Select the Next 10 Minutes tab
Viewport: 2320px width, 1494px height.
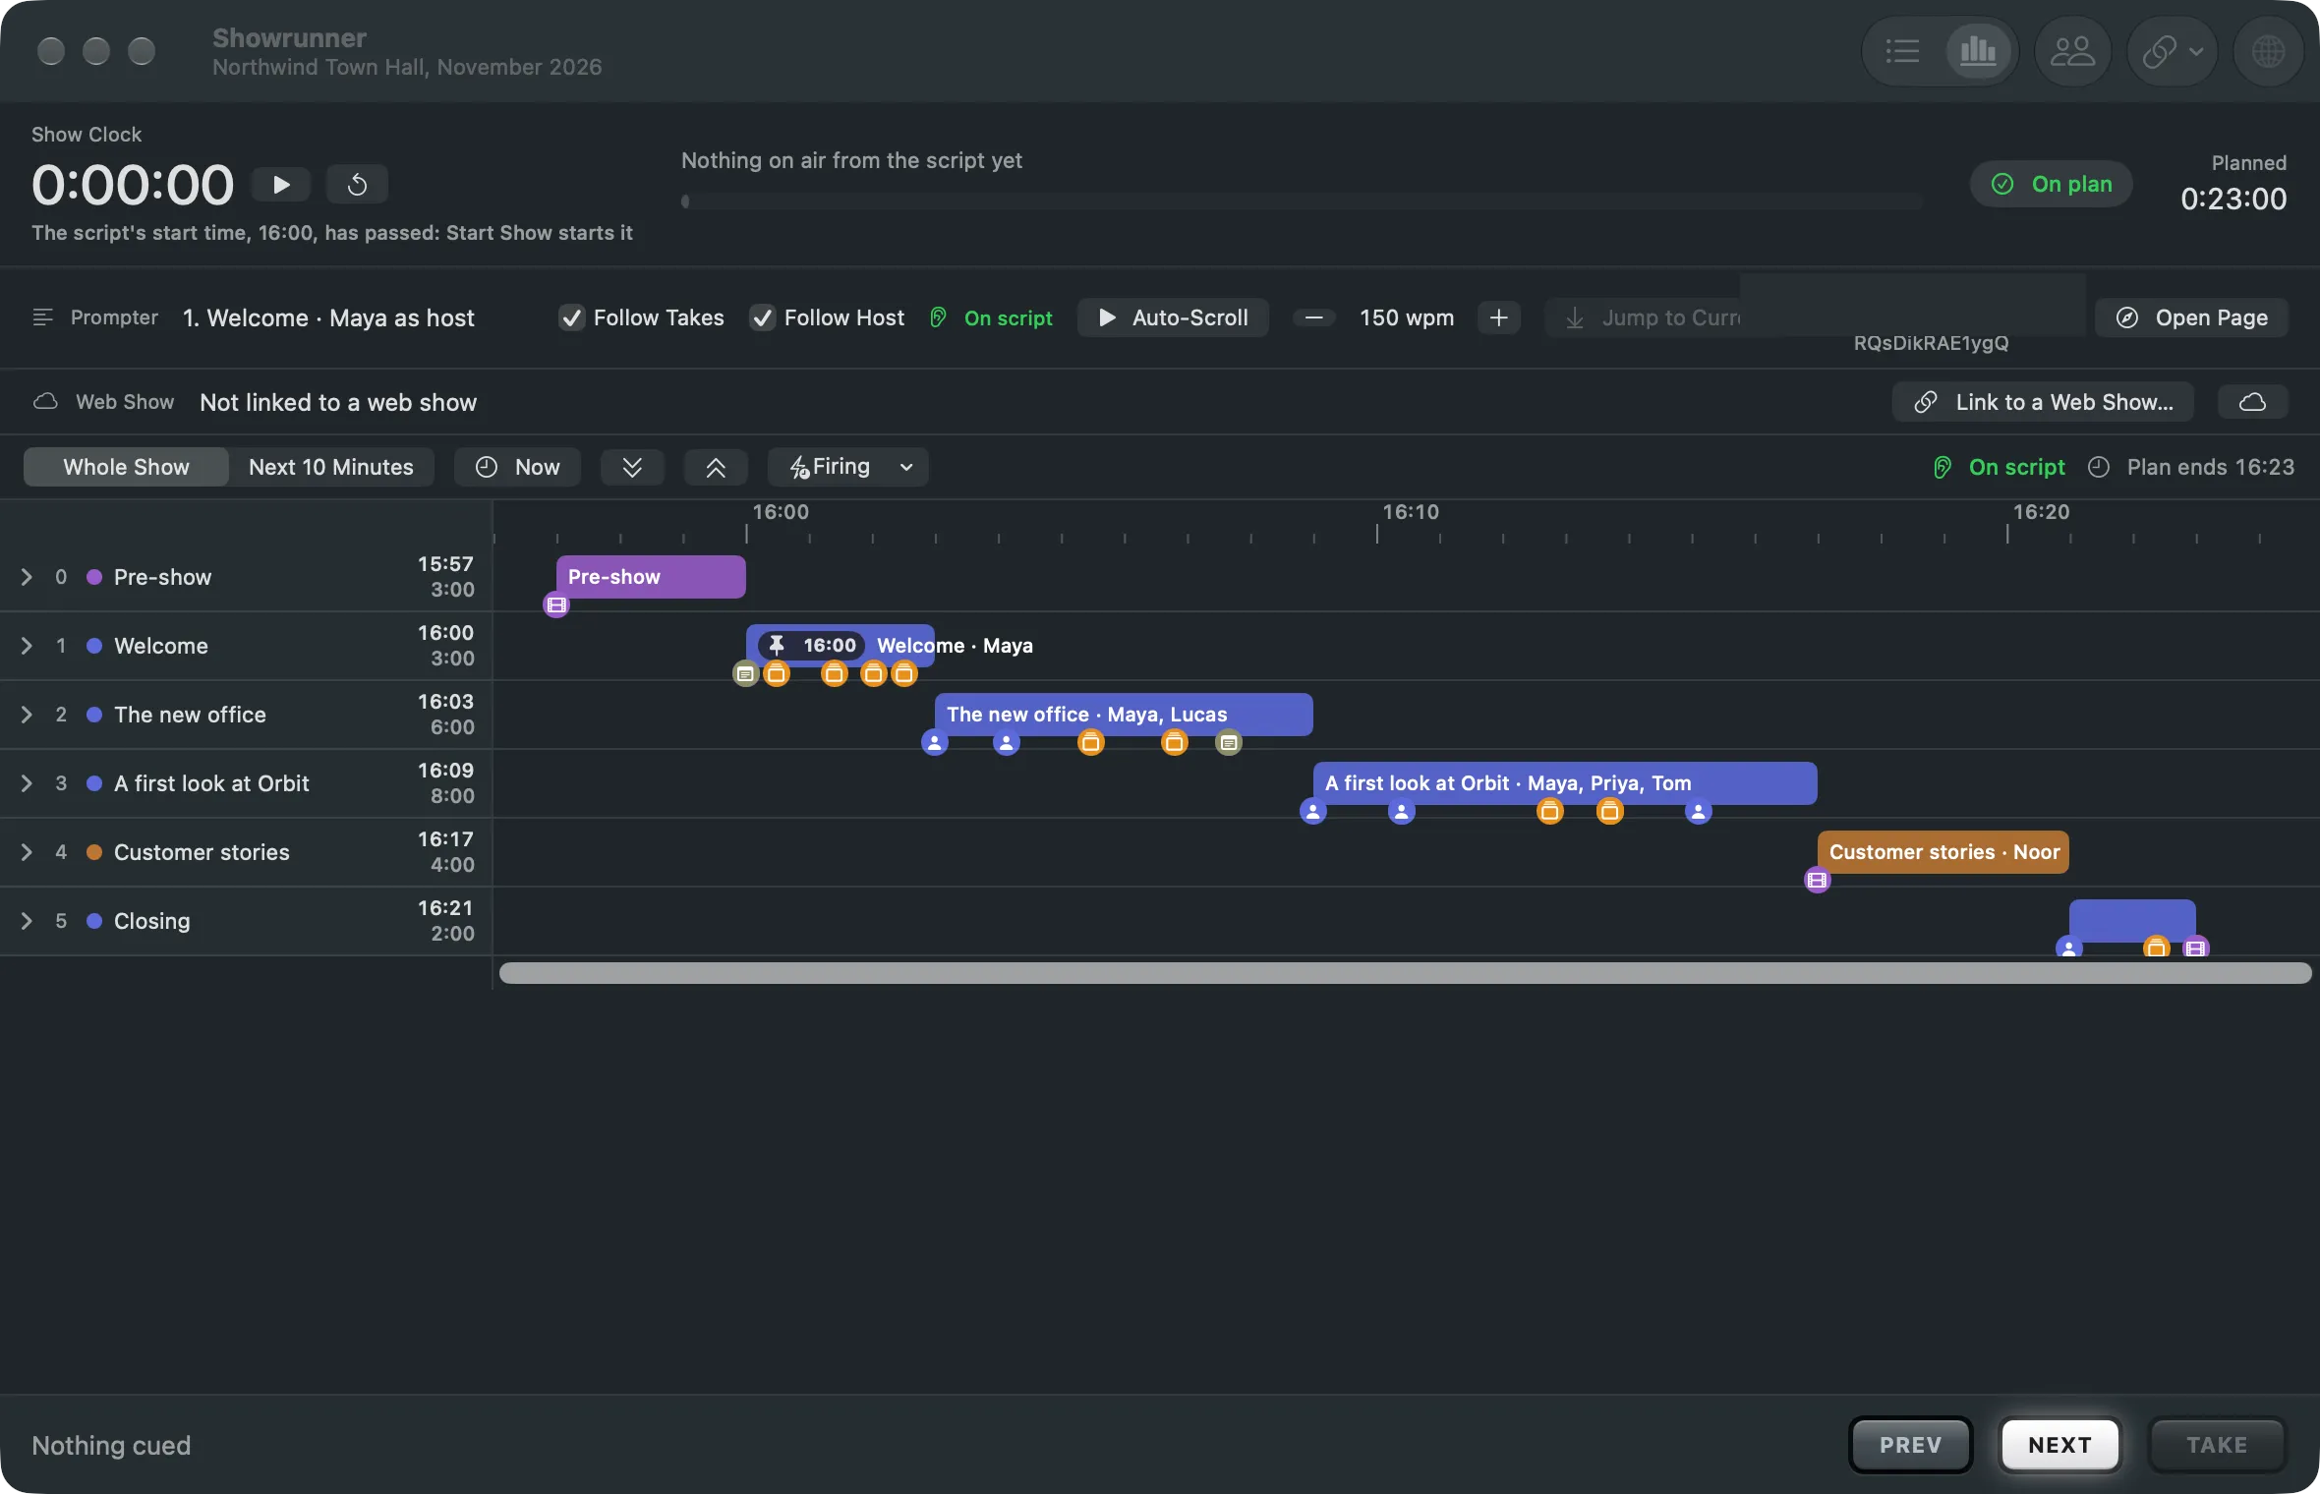pos(331,467)
